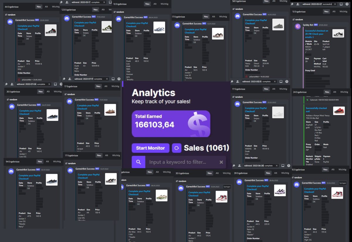Open the Yeezy 500 shoe thumbnail
Screen dimensions: 352x242
click(x=278, y=25)
